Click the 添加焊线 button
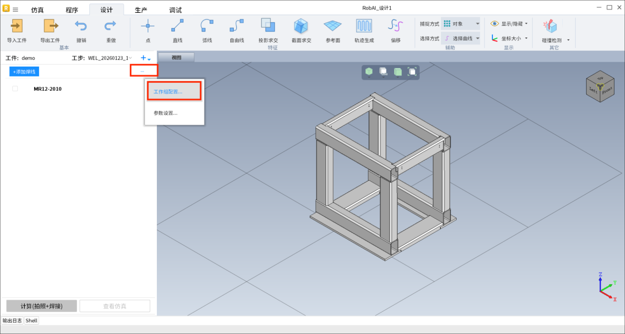The image size is (625, 334). pyautogui.click(x=24, y=72)
